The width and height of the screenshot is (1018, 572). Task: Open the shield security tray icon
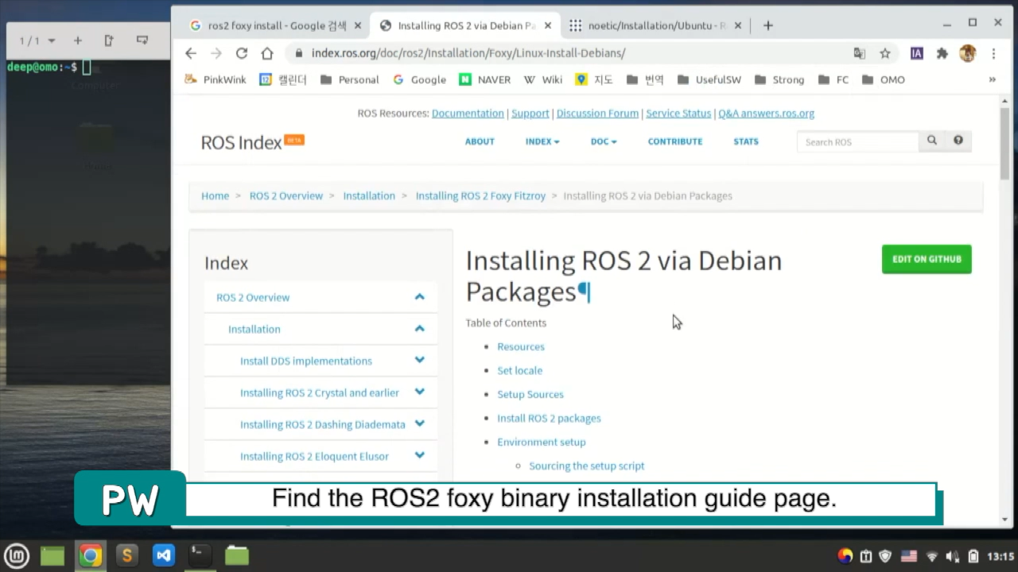click(x=885, y=556)
